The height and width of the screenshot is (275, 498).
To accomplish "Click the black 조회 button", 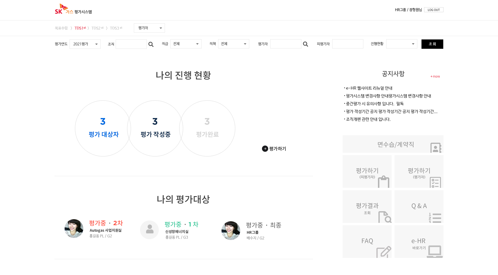I will [x=432, y=44].
